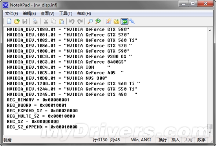Click the NVIDIA_DEV.1082.01 GTX 560 Ti line
This screenshot has width=216, height=146.
(72, 40)
